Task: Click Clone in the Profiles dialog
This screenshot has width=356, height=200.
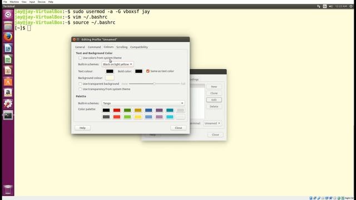Action: 214,93
